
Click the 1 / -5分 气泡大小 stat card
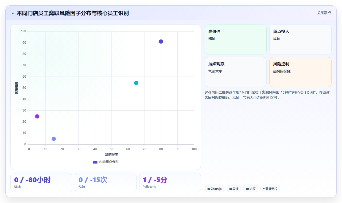[170, 182]
